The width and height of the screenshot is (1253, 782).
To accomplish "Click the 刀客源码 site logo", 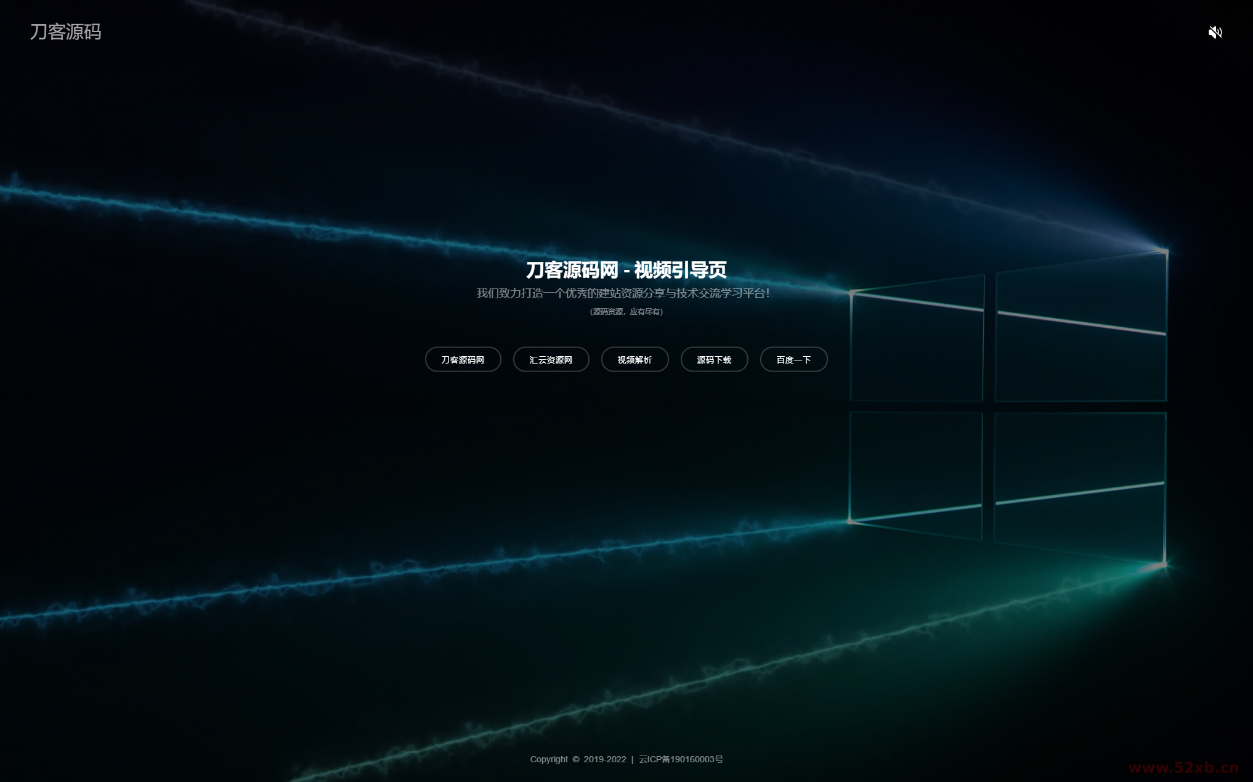I will click(65, 32).
